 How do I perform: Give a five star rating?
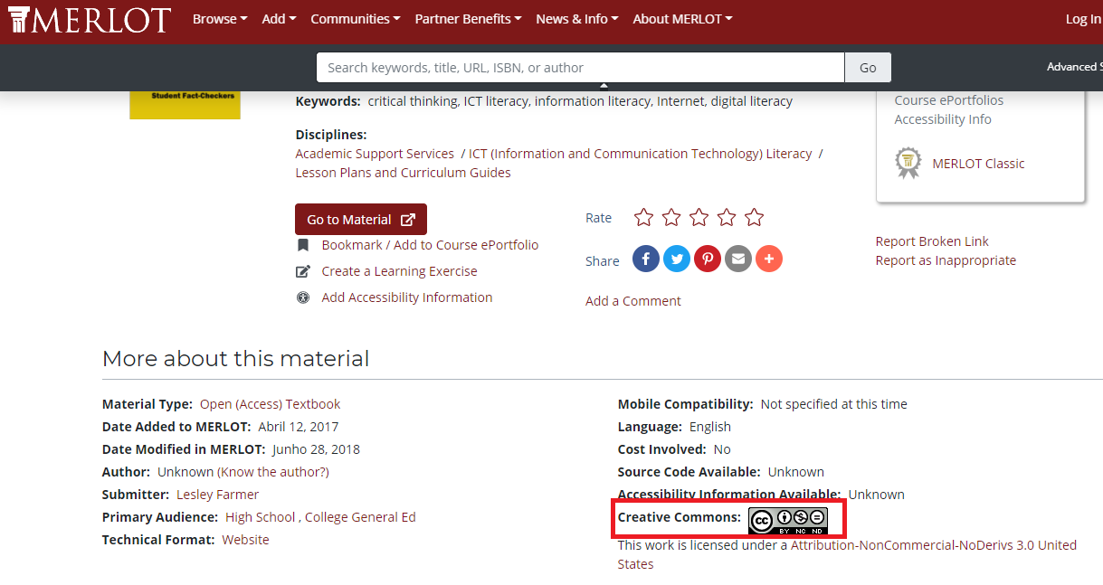pyautogui.click(x=754, y=218)
